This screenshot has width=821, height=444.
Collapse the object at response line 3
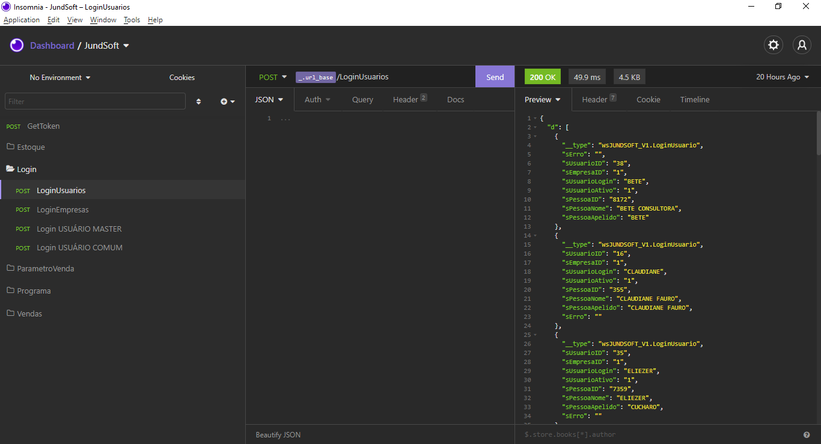tap(535, 137)
